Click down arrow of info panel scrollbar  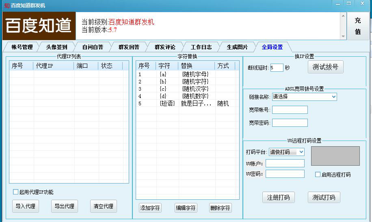[343, 36]
